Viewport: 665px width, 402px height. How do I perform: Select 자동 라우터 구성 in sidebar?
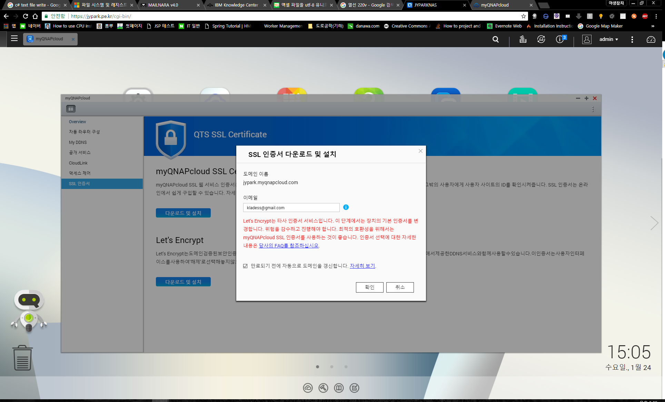pos(102,132)
